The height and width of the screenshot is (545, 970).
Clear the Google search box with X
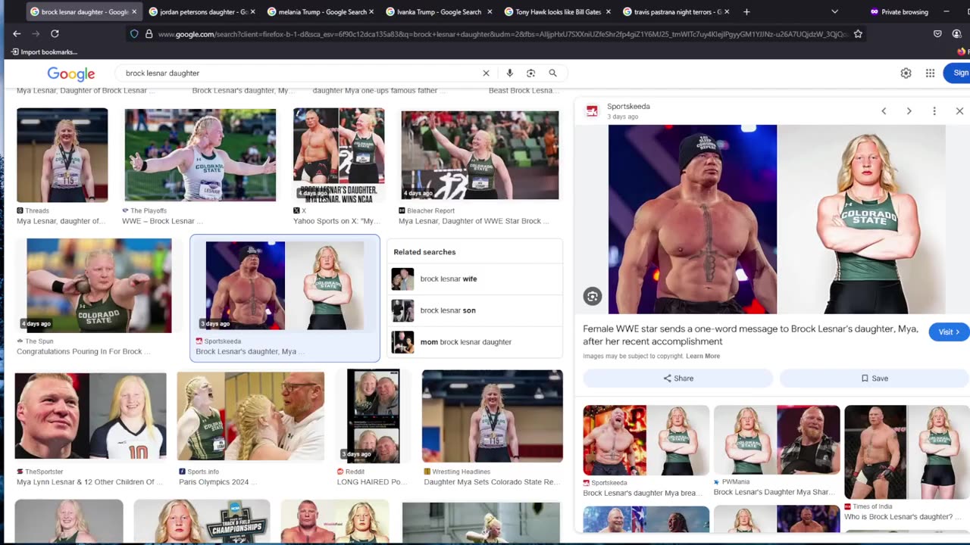pos(486,73)
